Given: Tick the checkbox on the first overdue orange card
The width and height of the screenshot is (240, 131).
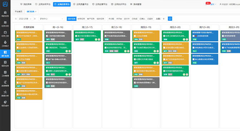Looking at the screenshot, I should click(18, 36).
